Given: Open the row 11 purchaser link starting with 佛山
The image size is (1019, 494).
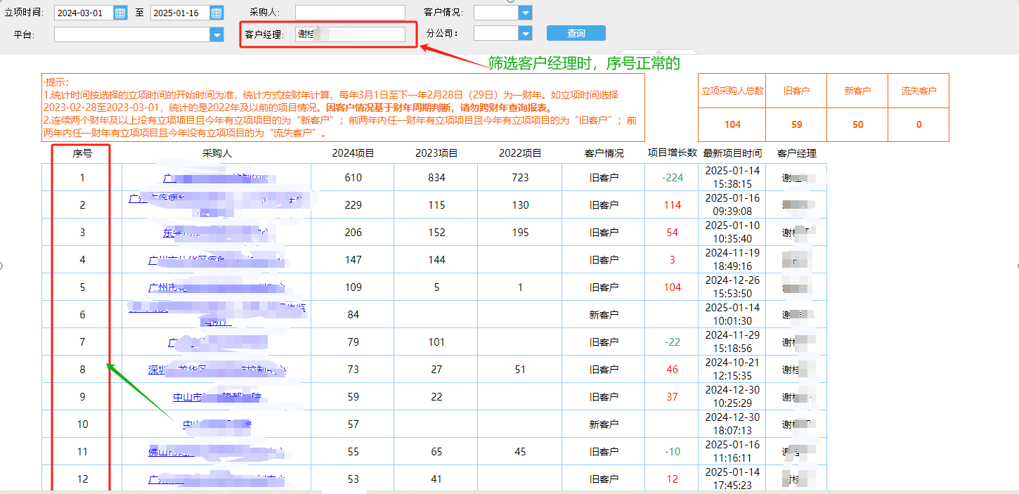Looking at the screenshot, I should (x=160, y=452).
